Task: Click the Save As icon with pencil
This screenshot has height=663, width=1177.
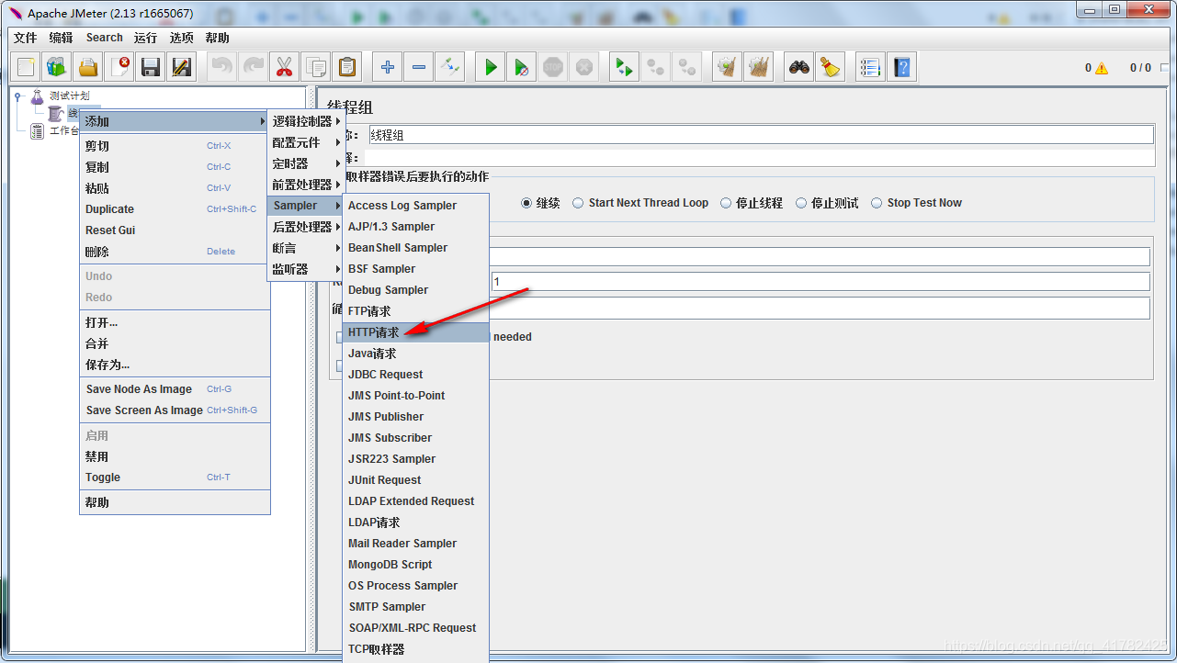Action: coord(182,67)
